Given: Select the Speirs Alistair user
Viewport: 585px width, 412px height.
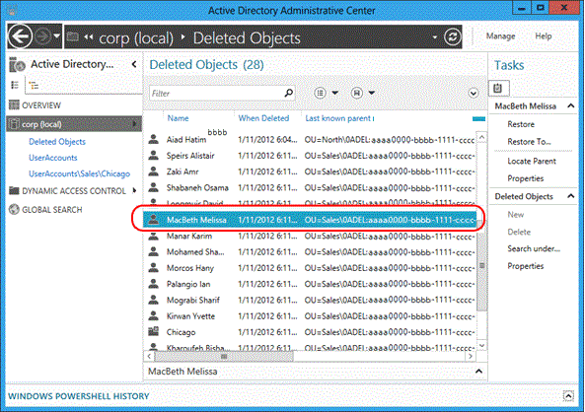Looking at the screenshot, I should coord(311,156).
